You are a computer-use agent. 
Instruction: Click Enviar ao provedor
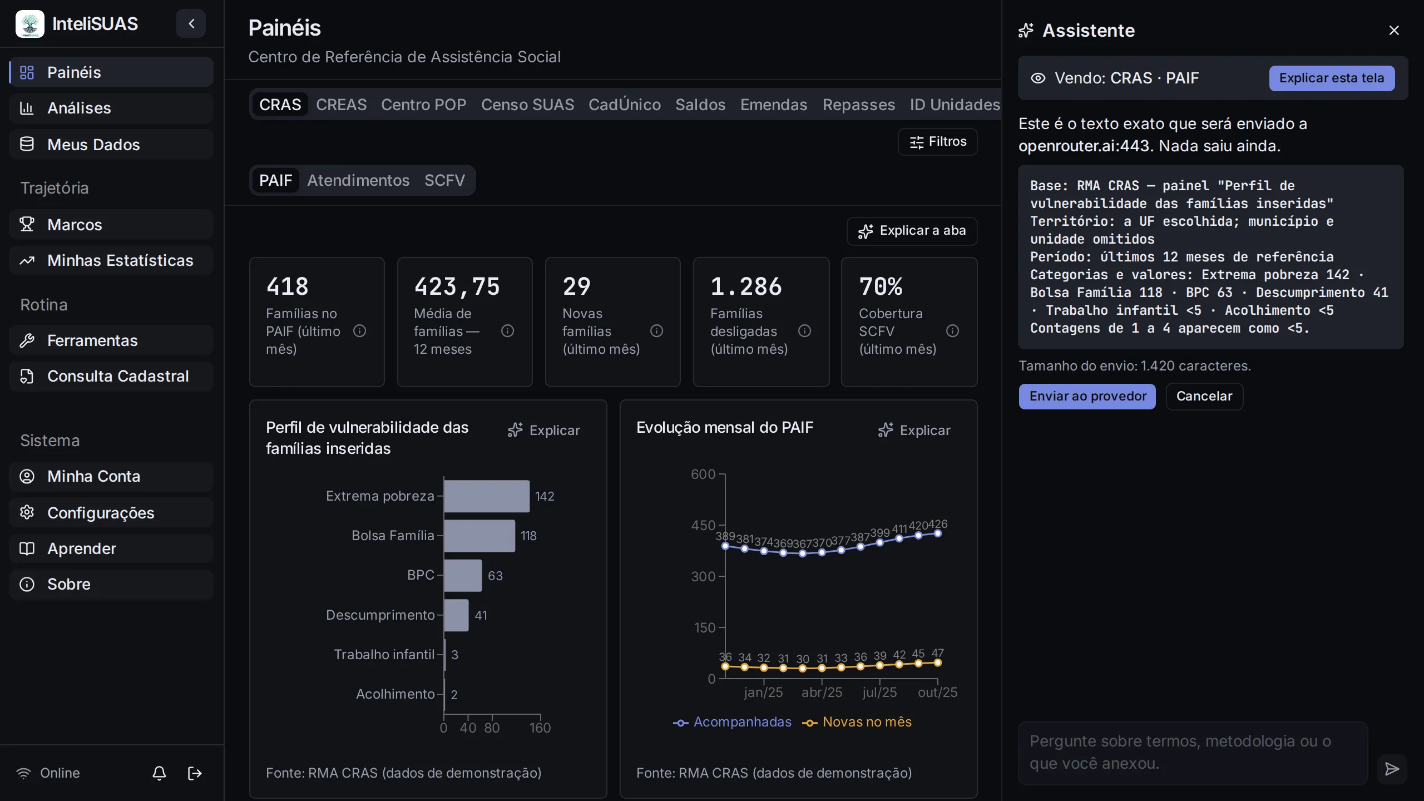(x=1087, y=396)
